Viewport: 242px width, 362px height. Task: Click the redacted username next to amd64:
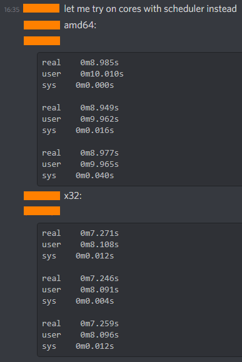pyautogui.click(x=42, y=25)
